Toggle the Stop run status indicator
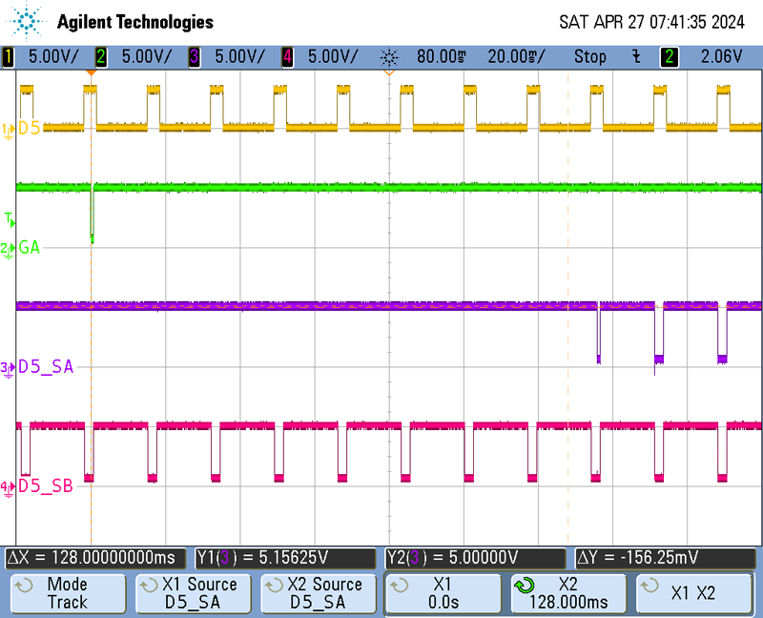Screen dimensions: 763x618 (589, 56)
